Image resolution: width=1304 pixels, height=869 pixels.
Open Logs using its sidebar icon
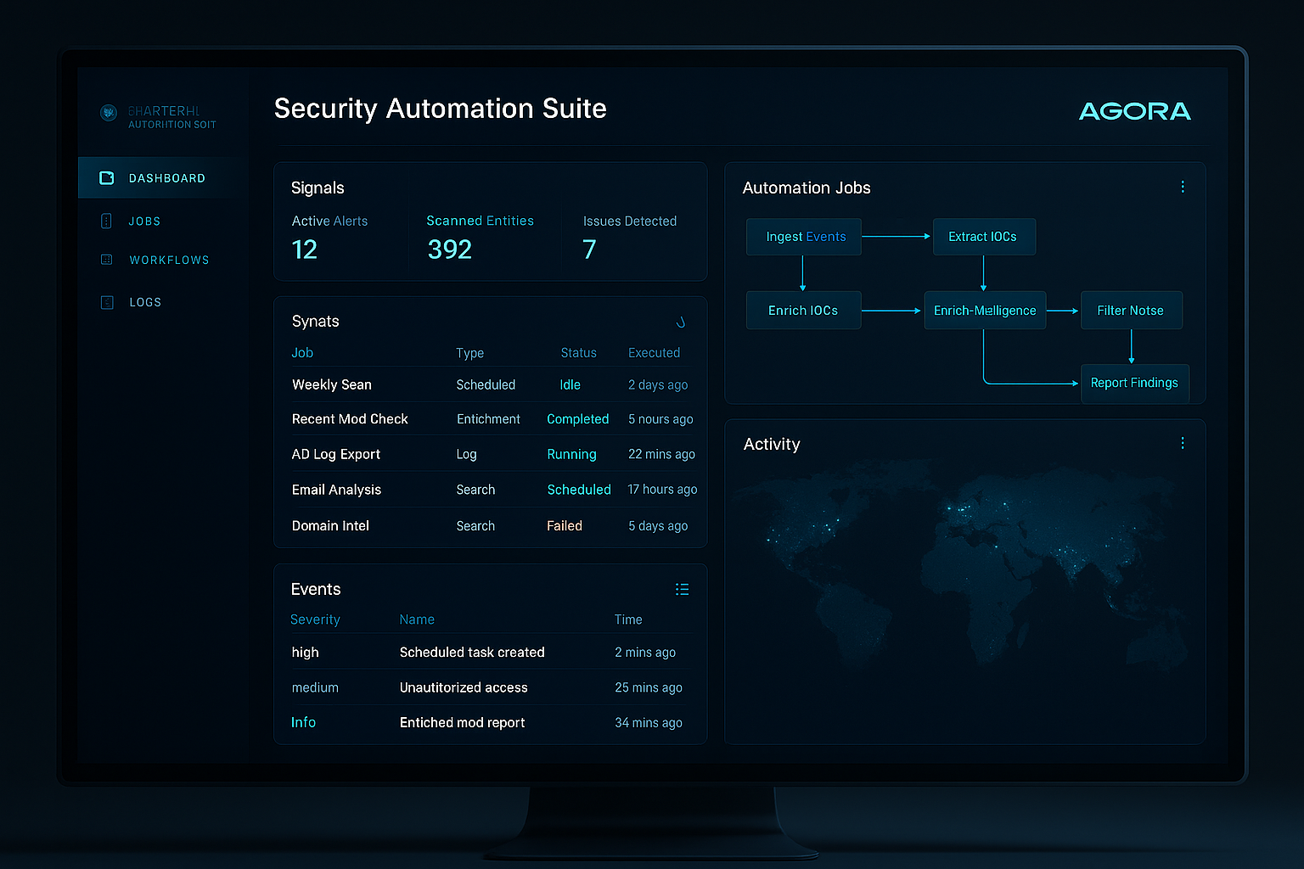pos(106,301)
